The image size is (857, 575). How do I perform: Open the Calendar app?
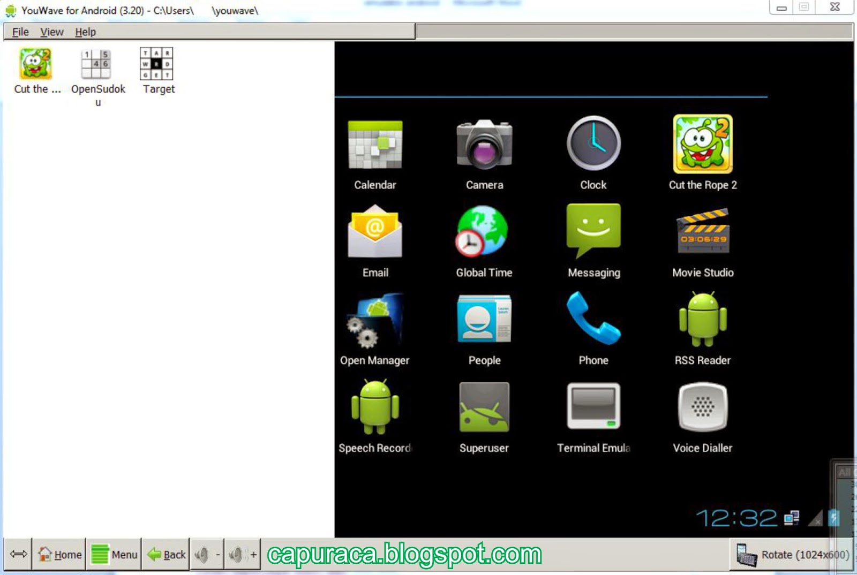tap(375, 154)
